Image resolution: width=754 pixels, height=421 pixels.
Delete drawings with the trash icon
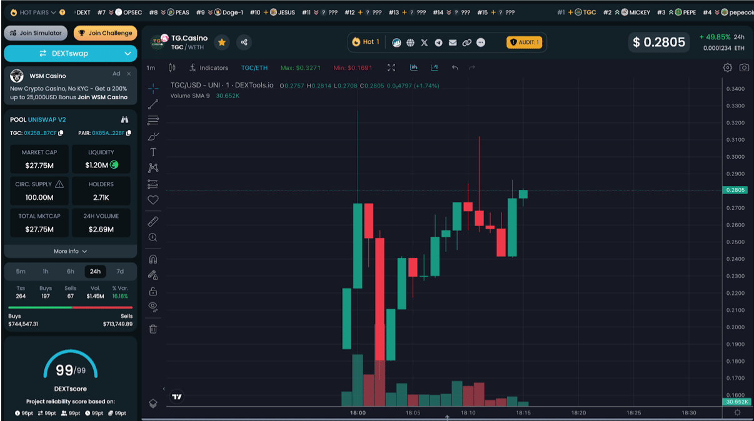[153, 329]
